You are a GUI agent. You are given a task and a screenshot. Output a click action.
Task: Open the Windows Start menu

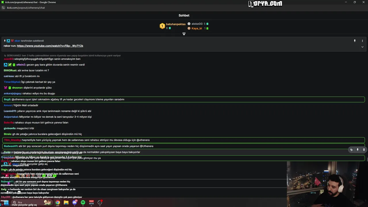(6, 202)
